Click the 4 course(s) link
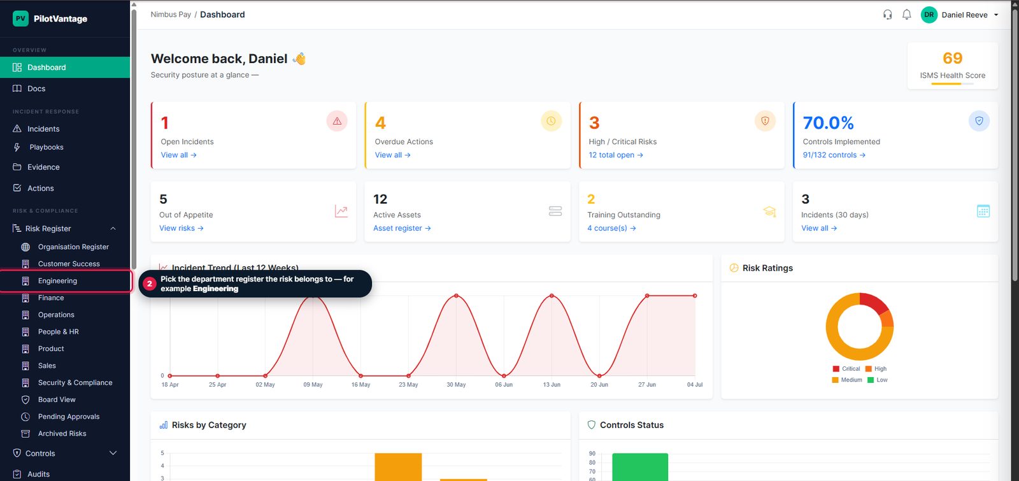Screen dimensions: 1019x481 611,228
